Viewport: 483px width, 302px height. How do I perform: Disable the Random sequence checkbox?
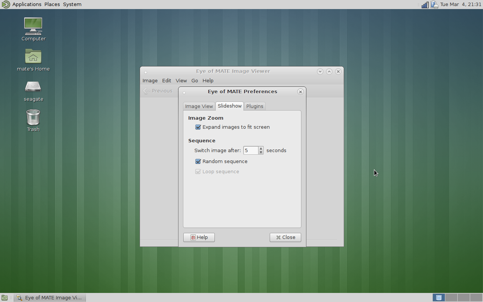pos(198,162)
